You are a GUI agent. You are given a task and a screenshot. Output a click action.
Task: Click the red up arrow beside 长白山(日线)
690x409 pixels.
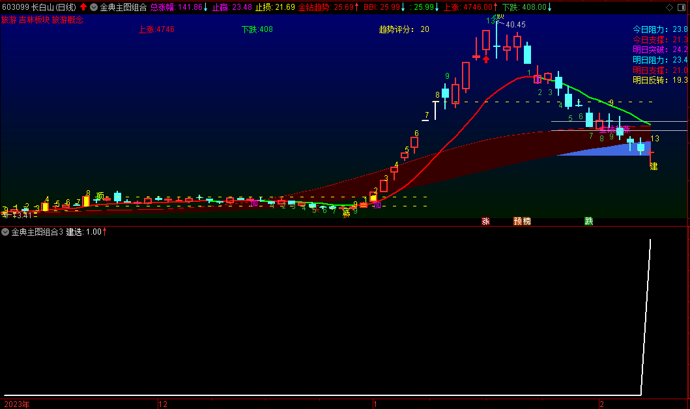(x=83, y=7)
